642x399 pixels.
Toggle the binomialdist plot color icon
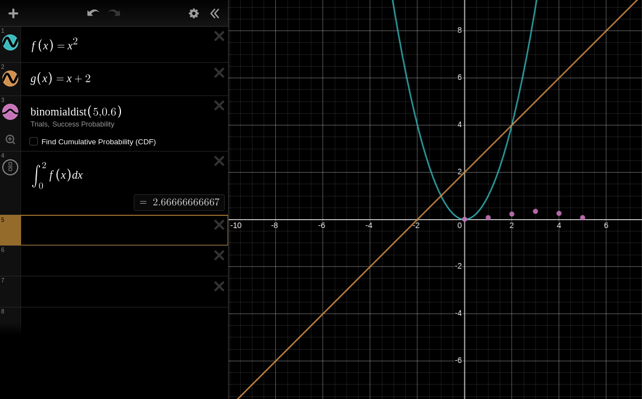pyautogui.click(x=10, y=112)
